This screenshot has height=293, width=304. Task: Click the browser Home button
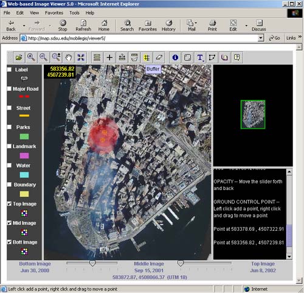click(104, 26)
